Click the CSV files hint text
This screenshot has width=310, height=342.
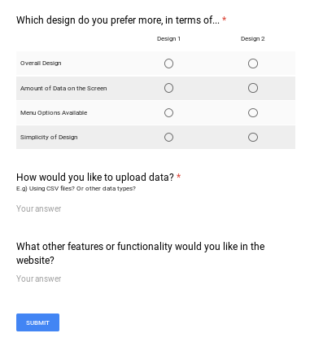click(76, 188)
